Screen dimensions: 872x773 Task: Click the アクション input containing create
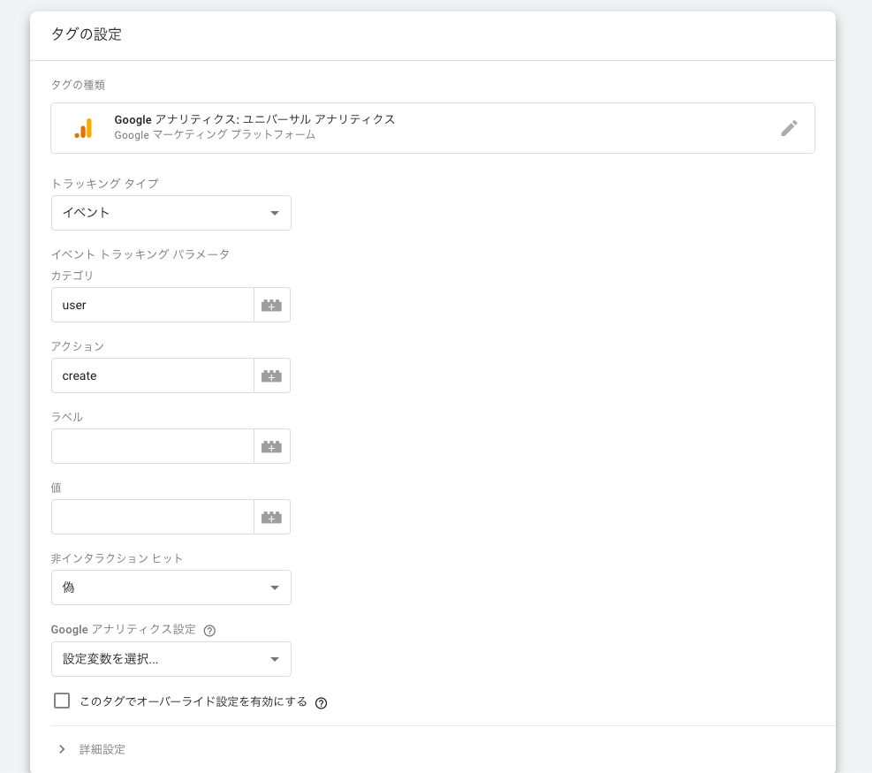click(x=152, y=375)
